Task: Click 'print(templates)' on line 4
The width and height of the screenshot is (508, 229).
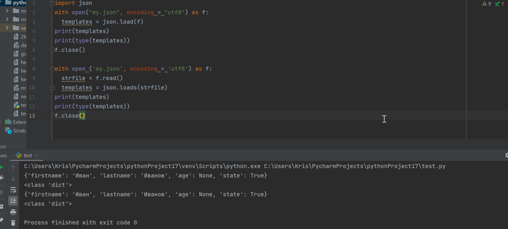Action: click(82, 31)
